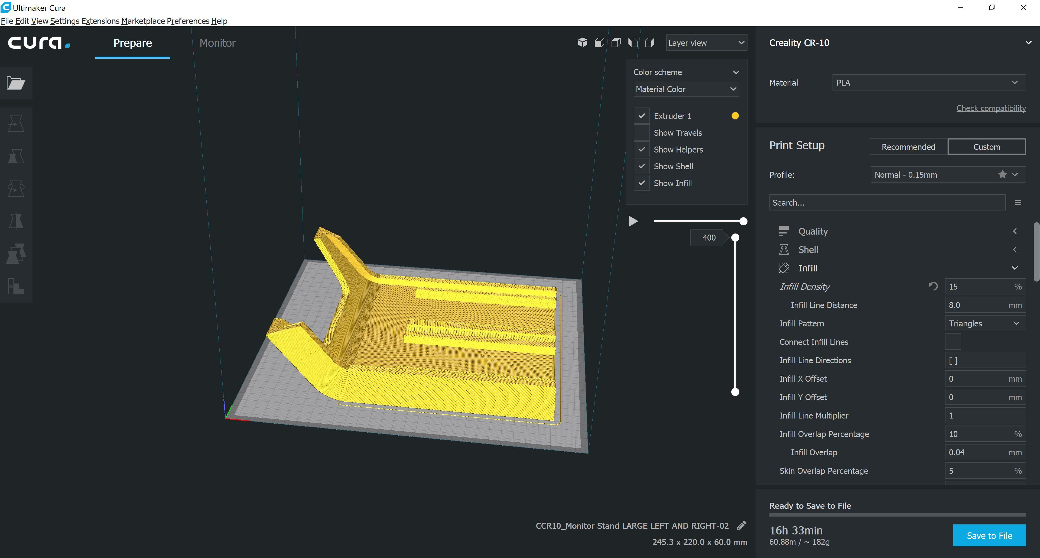Select the Scale tool icon
Image resolution: width=1040 pixels, height=558 pixels.
[x=16, y=156]
